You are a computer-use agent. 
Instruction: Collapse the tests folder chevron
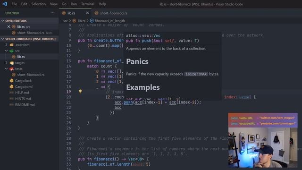[6, 68]
